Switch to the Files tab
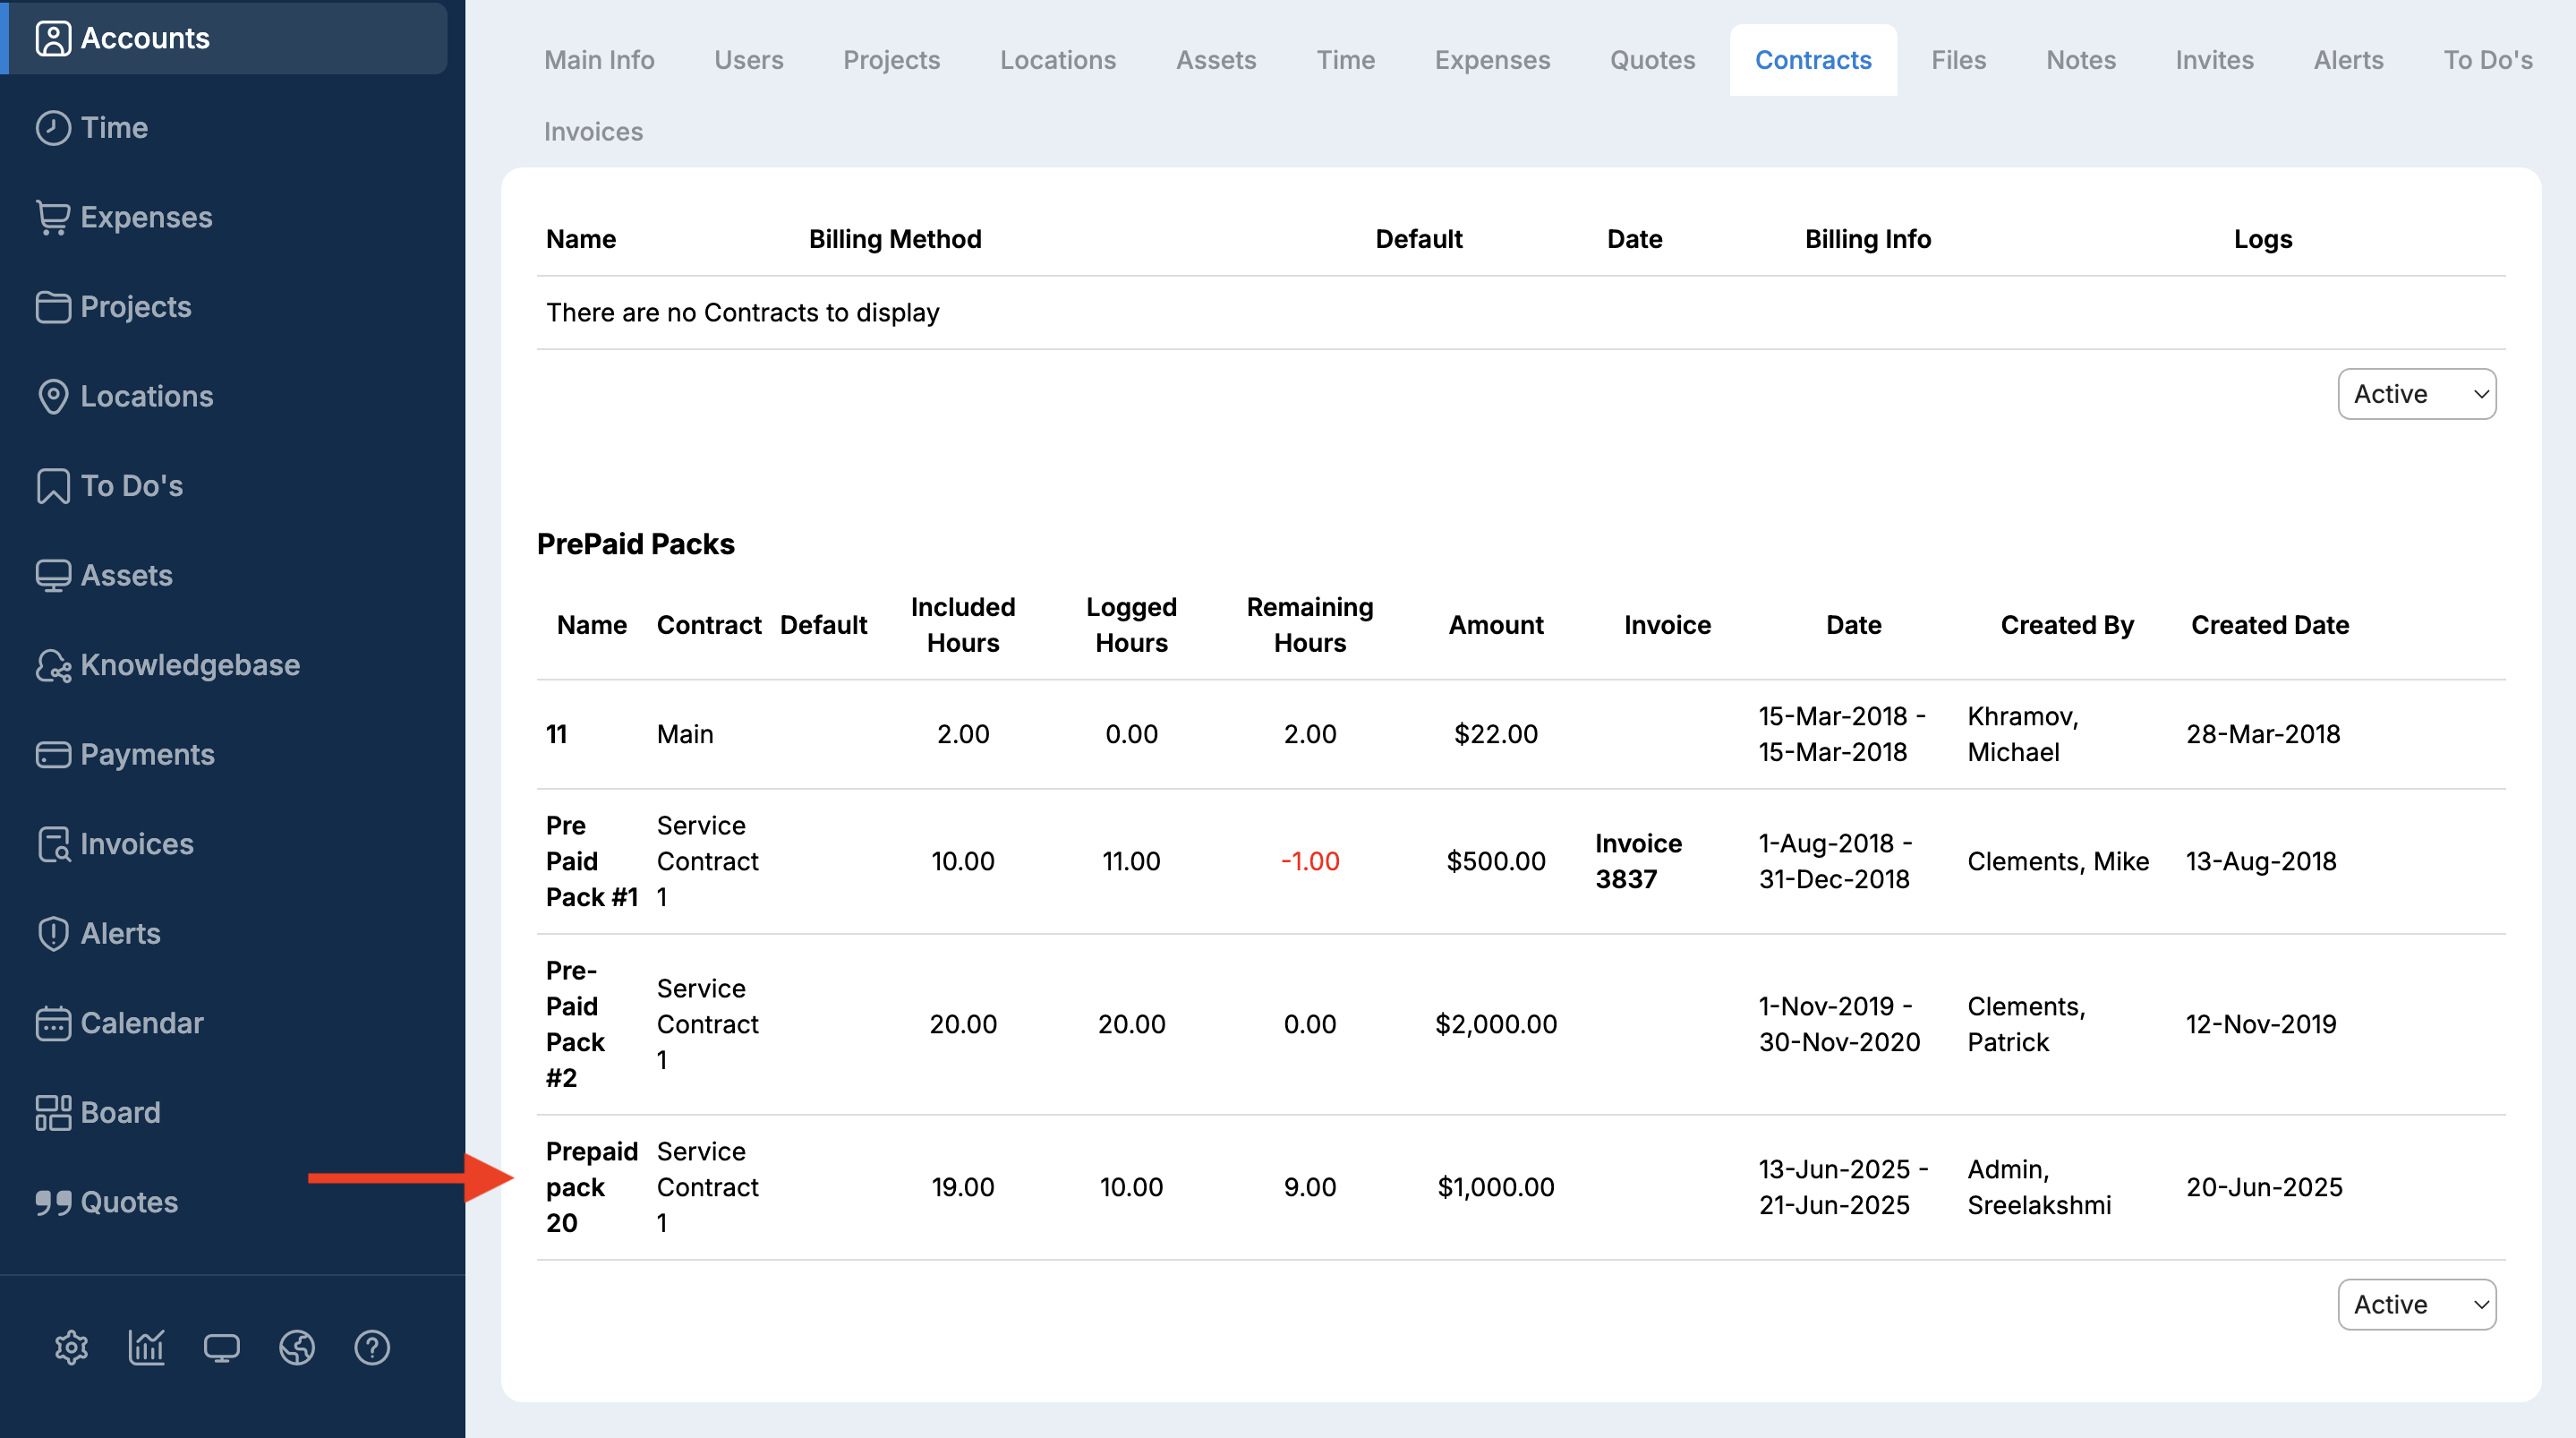2576x1438 pixels. point(1957,60)
